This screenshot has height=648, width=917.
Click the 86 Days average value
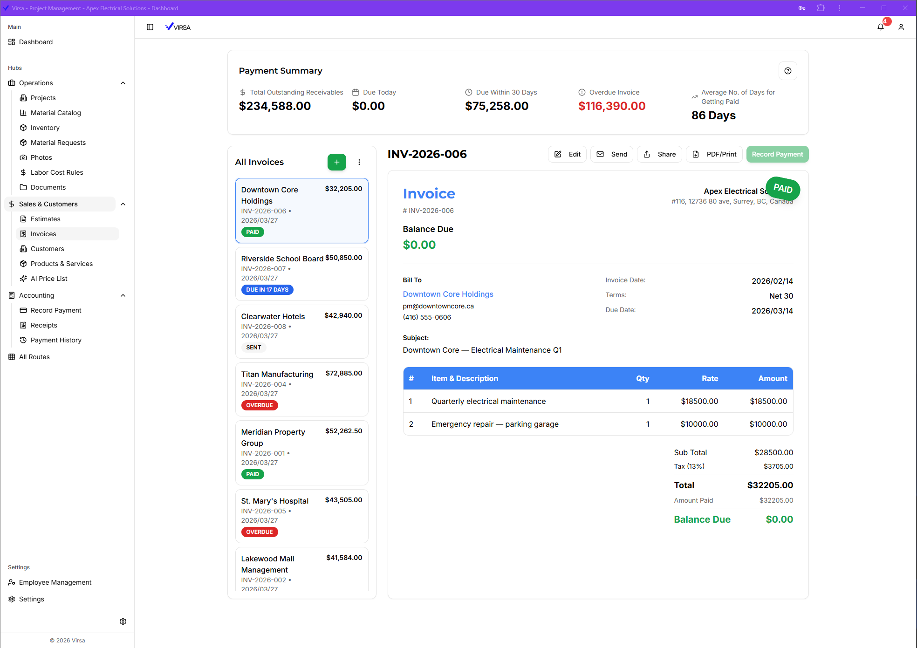coord(713,116)
